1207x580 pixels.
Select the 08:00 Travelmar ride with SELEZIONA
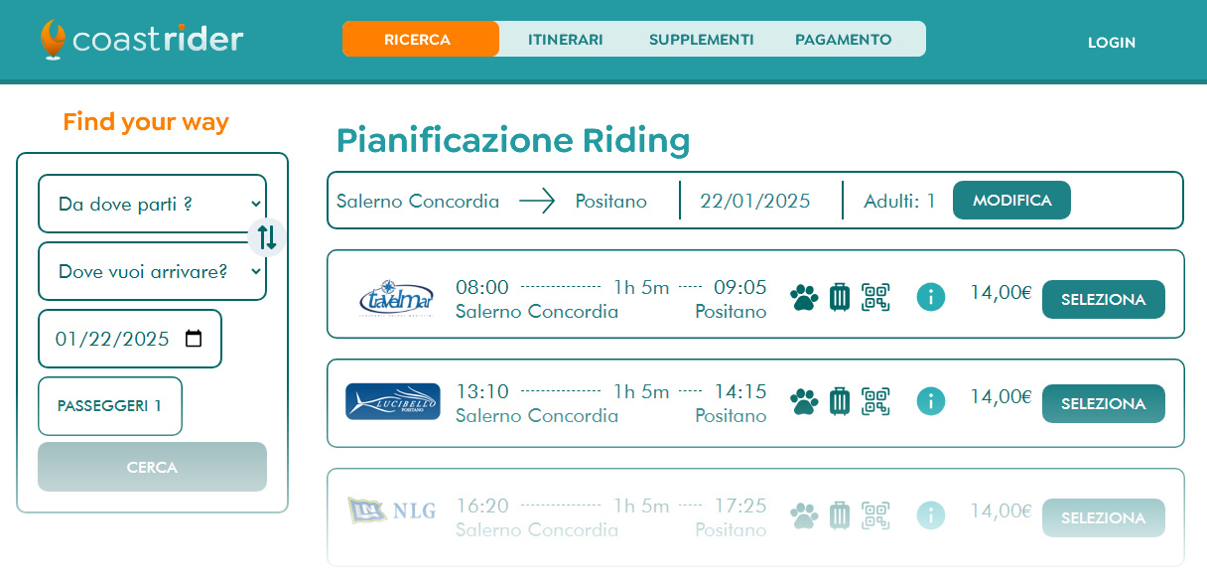[x=1103, y=299]
